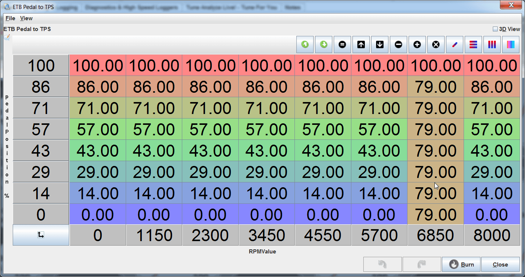Click the 14 pedal position axis header

[x=41, y=193]
